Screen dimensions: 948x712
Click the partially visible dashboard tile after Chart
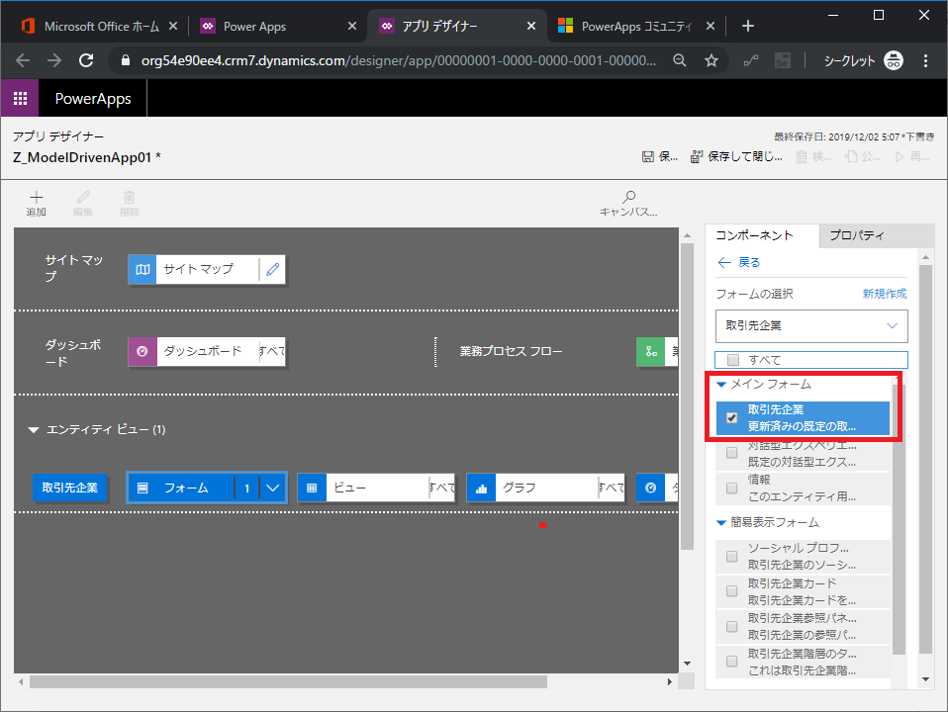tap(657, 488)
